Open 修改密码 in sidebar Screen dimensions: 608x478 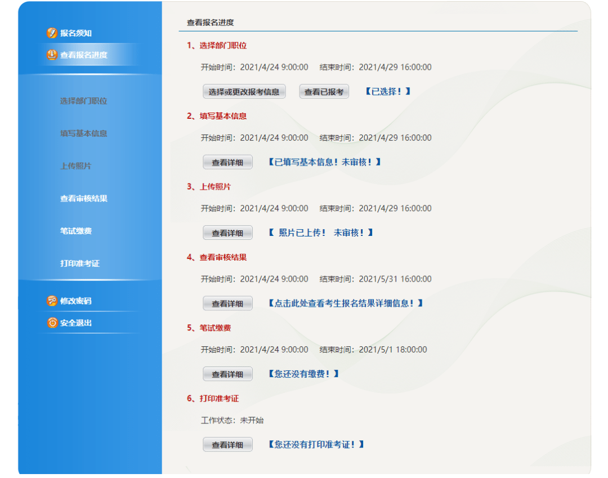tap(75, 301)
